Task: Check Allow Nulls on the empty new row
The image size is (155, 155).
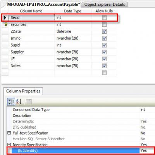Action: (104, 73)
